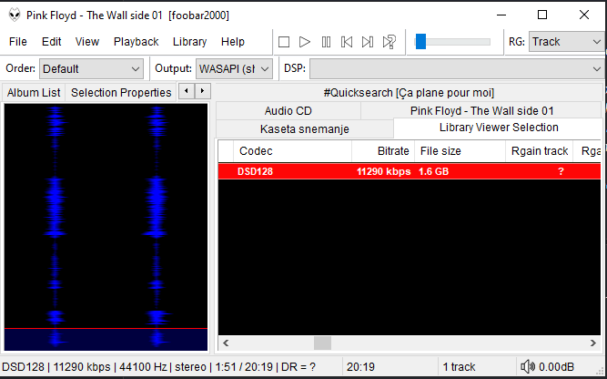Select the Library Viewer Selection tab
The image size is (607, 379).
tap(499, 128)
